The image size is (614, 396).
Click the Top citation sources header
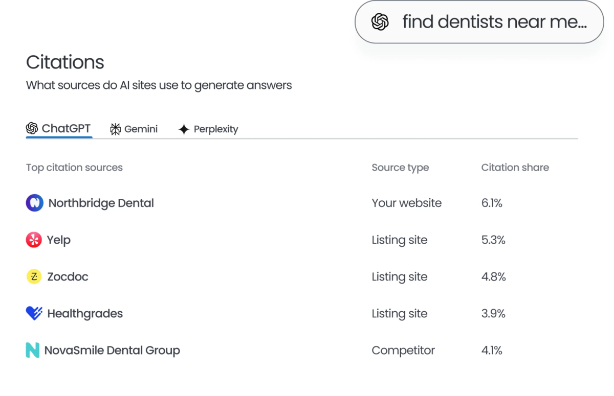point(74,168)
